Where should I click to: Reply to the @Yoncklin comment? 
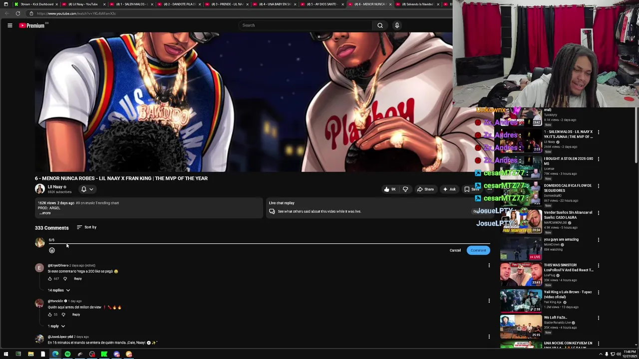click(x=76, y=315)
